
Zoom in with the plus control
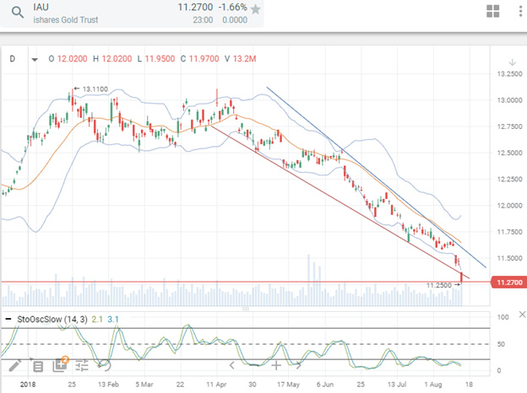pos(276,365)
